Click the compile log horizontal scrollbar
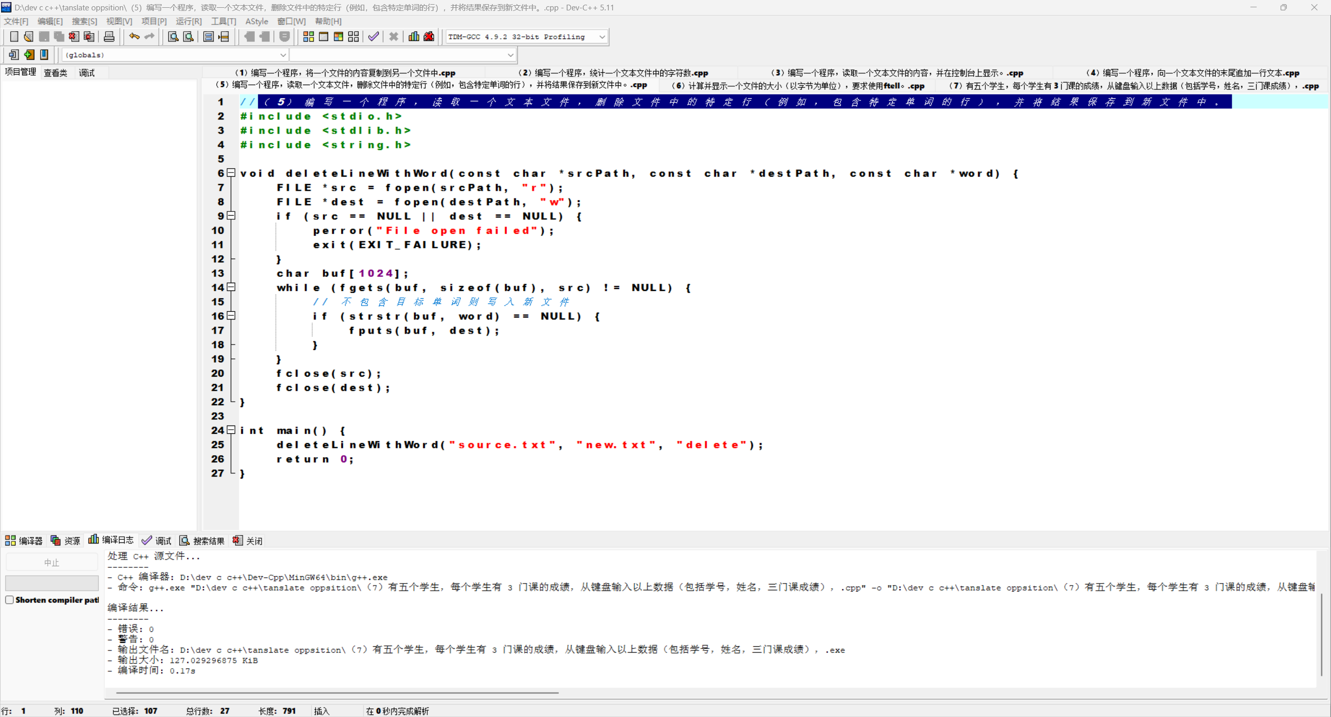The width and height of the screenshot is (1331, 717). tap(337, 693)
